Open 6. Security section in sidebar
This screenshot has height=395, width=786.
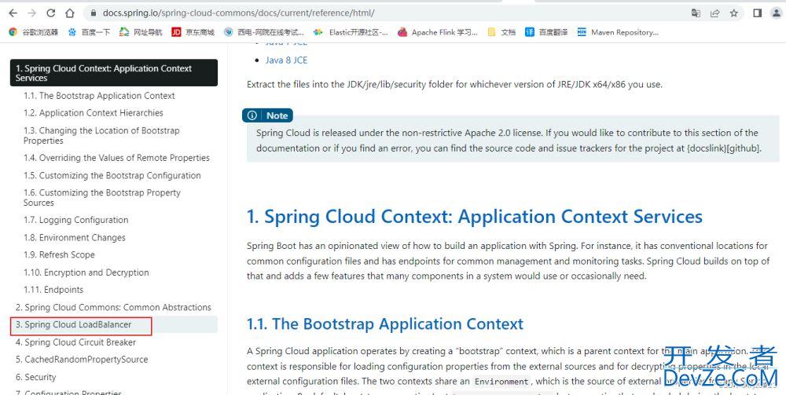coord(35,377)
